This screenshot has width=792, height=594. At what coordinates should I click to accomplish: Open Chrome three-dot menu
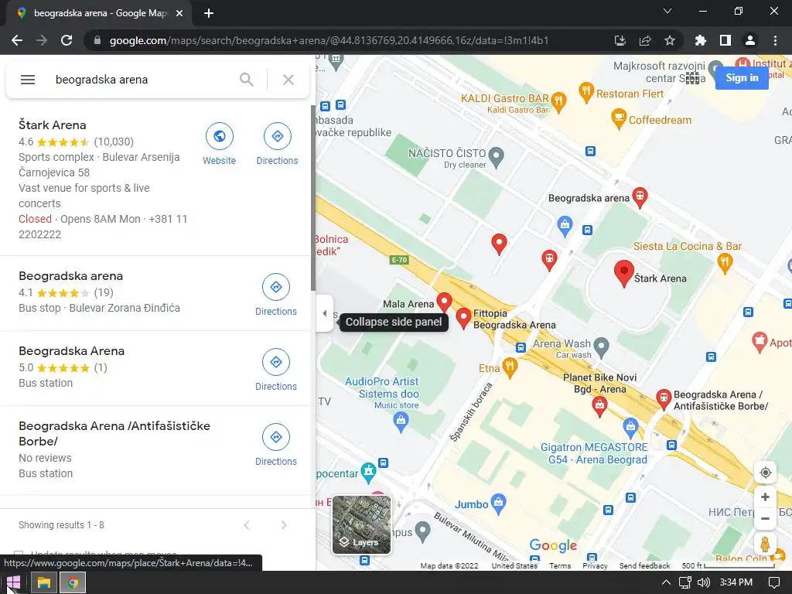pyautogui.click(x=775, y=40)
